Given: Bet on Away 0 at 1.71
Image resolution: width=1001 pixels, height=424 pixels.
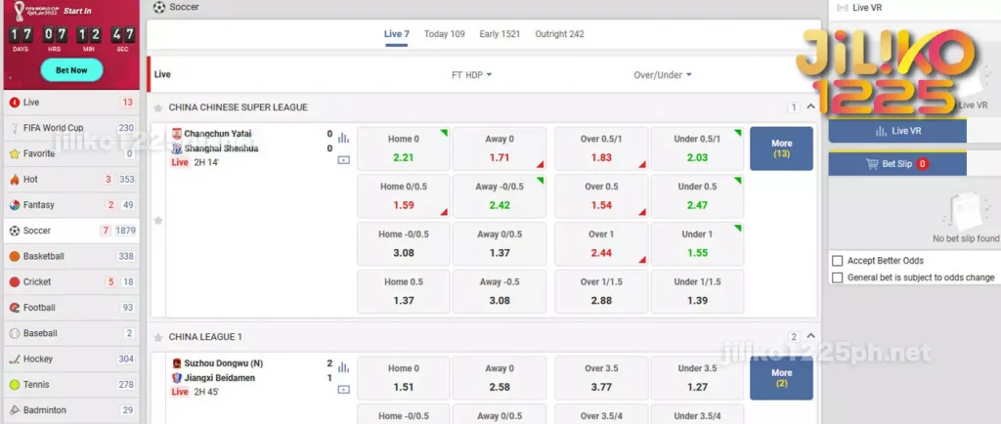Looking at the screenshot, I should pos(500,148).
